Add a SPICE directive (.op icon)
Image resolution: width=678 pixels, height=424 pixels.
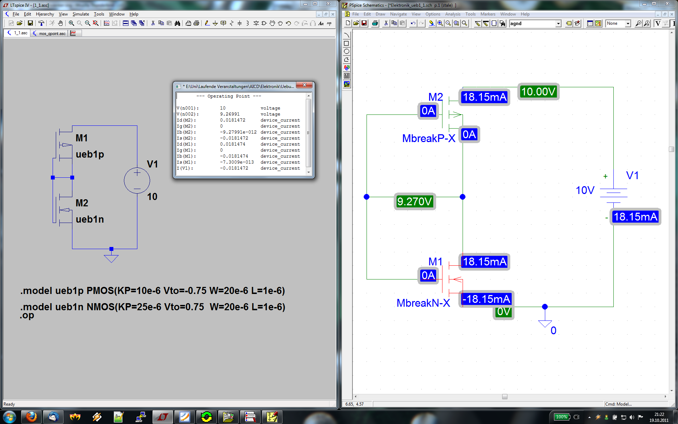coord(329,23)
